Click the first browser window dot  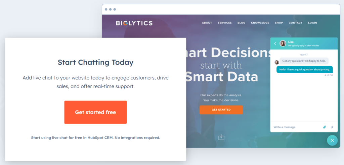pos(106,9)
